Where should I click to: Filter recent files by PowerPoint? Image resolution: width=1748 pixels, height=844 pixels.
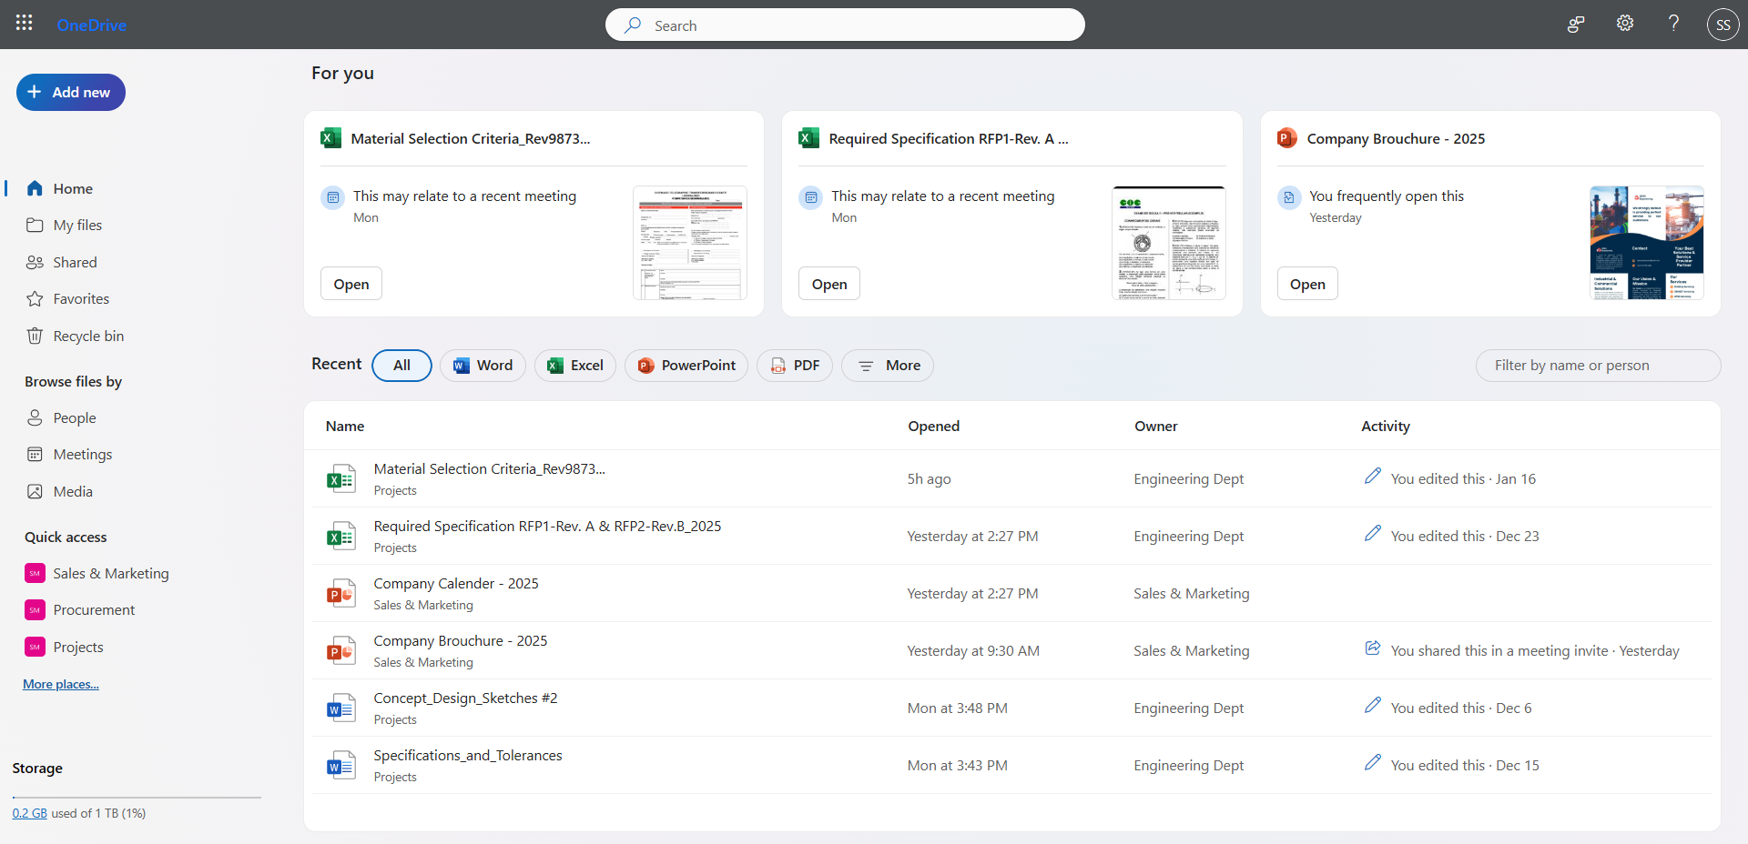coord(686,366)
